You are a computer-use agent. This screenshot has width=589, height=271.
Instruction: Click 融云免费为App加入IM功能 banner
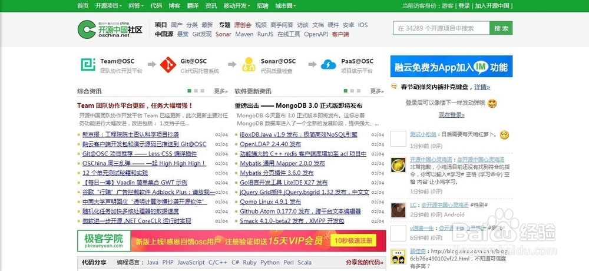(x=452, y=67)
